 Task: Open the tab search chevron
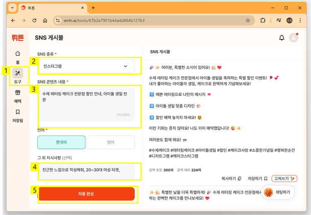[12, 8]
